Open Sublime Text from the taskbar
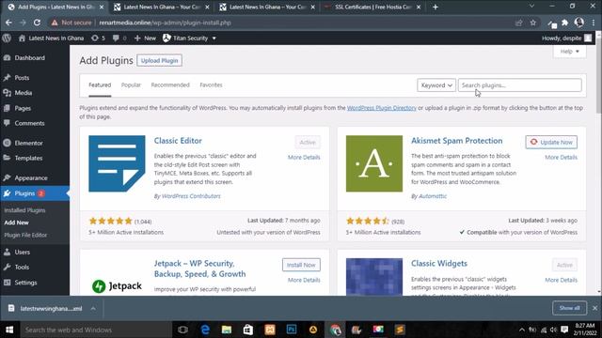This screenshot has height=338, width=602. pos(400,330)
